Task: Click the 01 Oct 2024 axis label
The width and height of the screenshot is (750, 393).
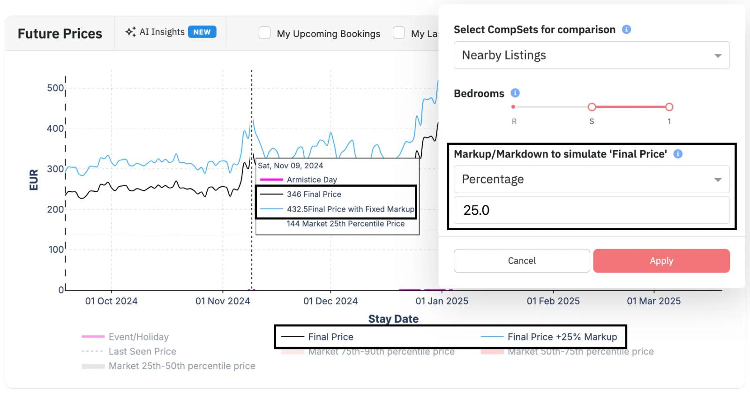Action: (x=112, y=301)
